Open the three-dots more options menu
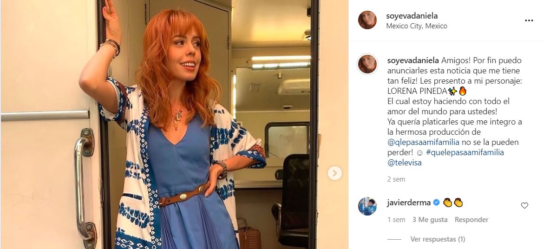The width and height of the screenshot is (543, 249). (529, 20)
